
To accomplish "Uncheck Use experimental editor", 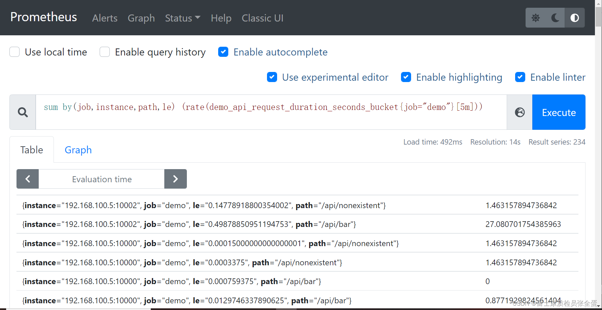I will pos(272,77).
